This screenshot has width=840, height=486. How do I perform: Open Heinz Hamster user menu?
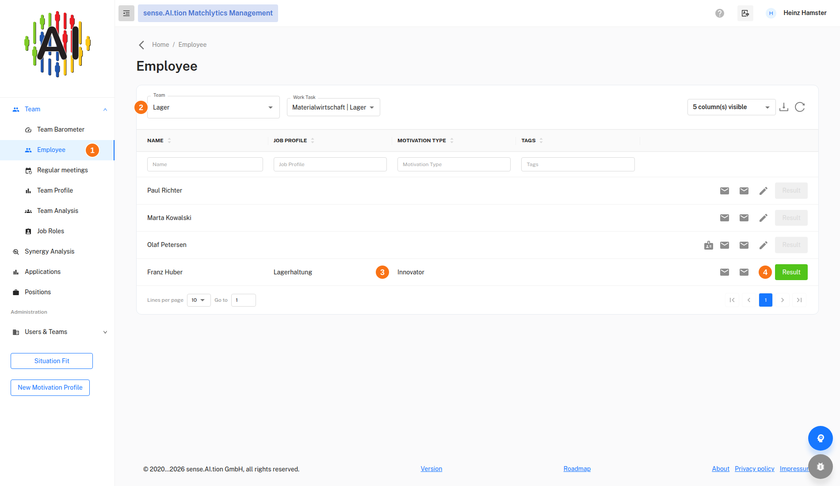(796, 13)
